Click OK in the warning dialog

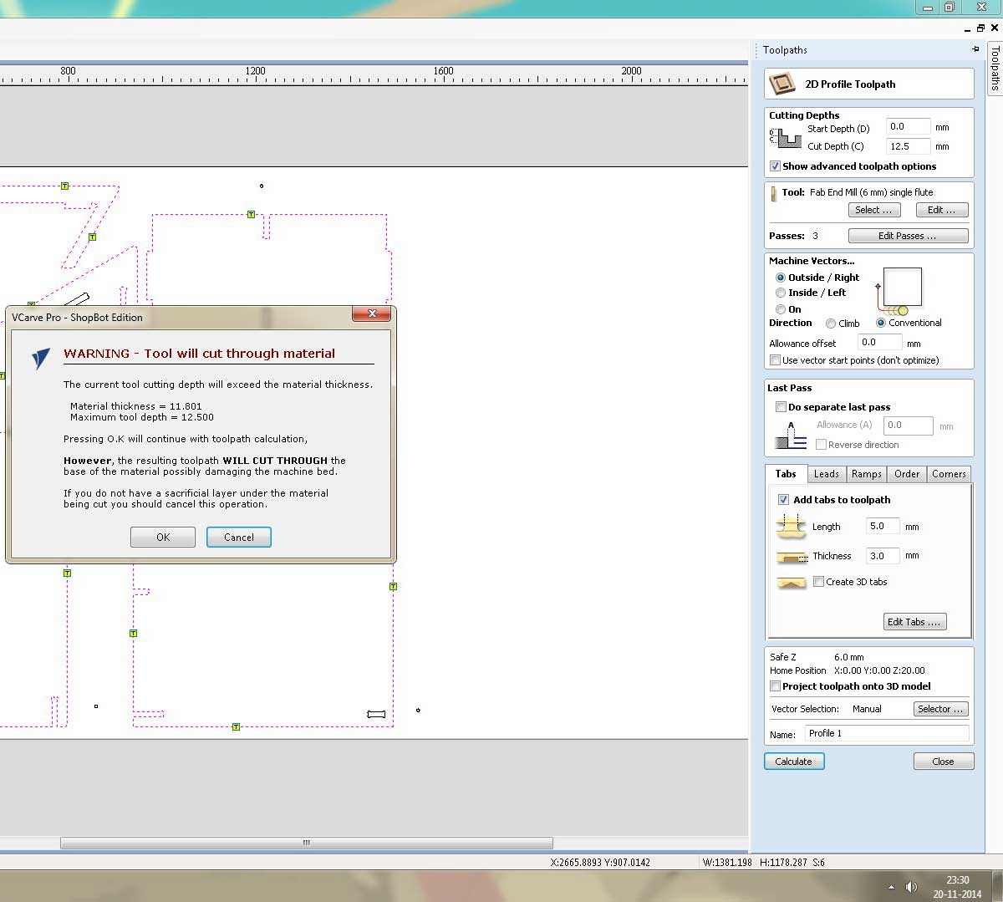click(x=163, y=538)
